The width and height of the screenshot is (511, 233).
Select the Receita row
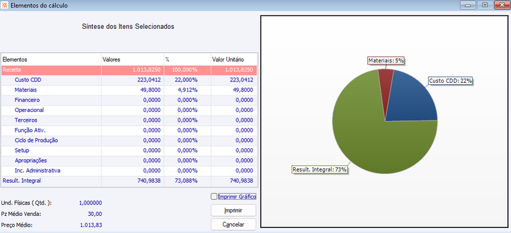130,69
